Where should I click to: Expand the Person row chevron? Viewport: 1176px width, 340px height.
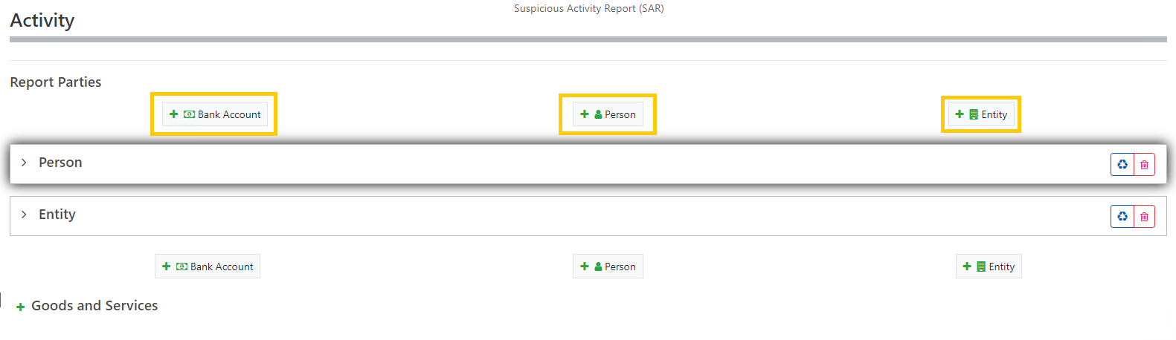click(24, 163)
